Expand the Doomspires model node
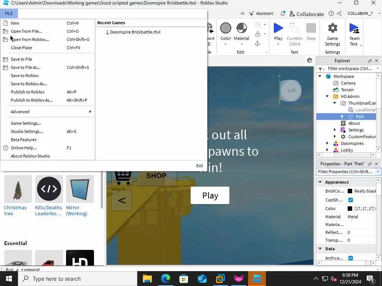Screen dimensions: 382x286 pyautogui.click(x=327, y=143)
